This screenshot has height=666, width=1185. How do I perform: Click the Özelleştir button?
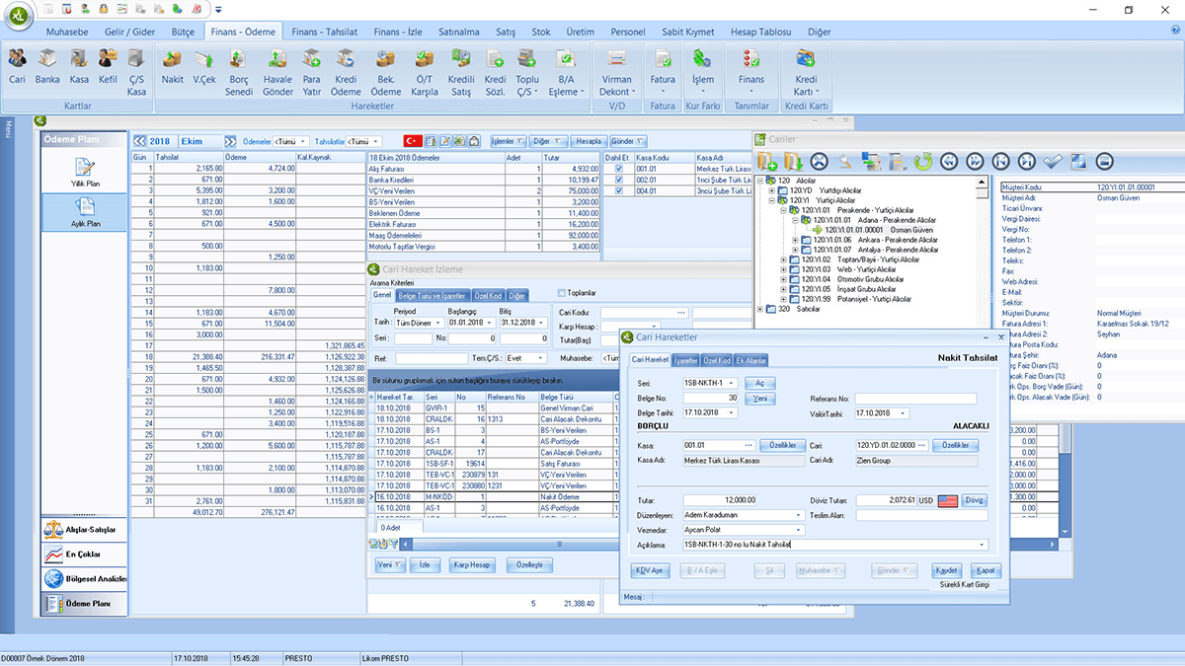[x=529, y=565]
